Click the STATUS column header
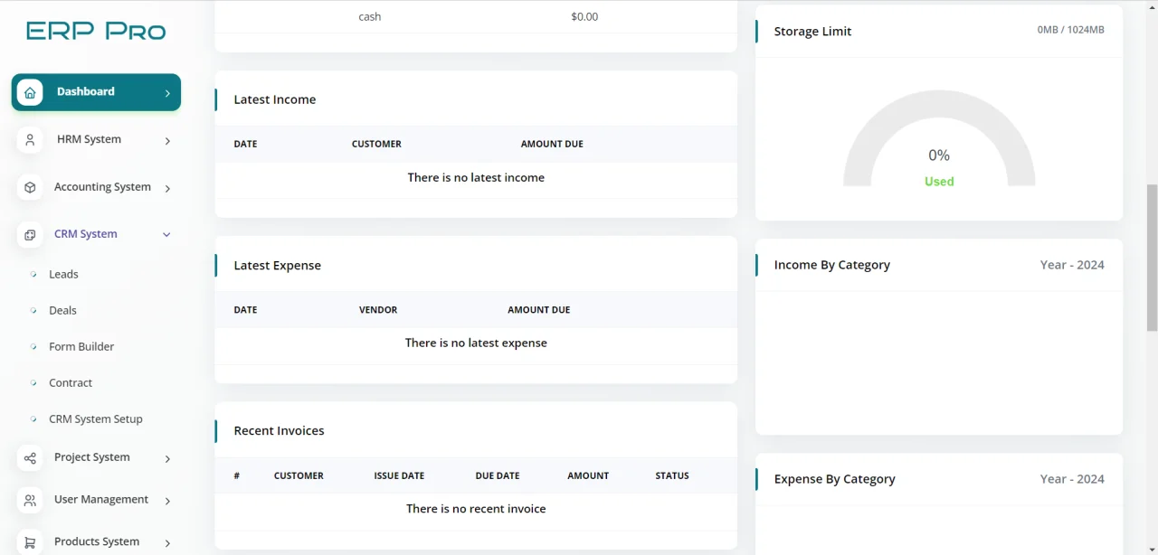This screenshot has width=1158, height=555. (672, 475)
